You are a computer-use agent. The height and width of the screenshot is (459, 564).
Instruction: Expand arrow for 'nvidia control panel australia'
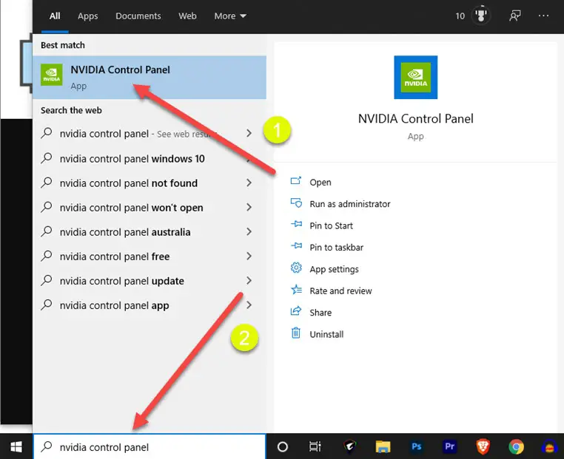pyautogui.click(x=249, y=231)
